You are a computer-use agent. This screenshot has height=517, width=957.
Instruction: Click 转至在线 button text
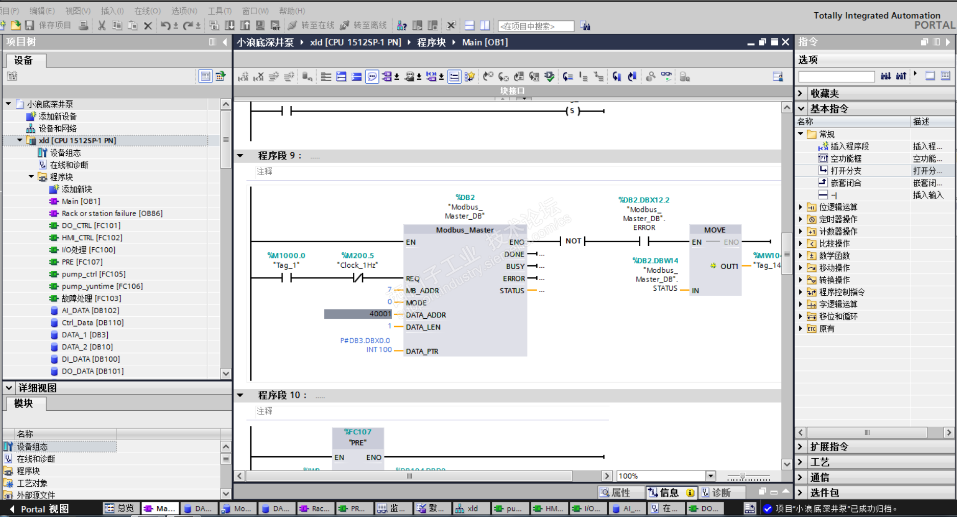318,26
